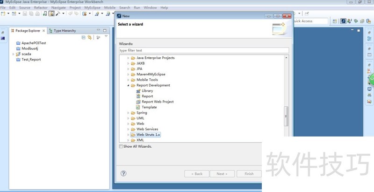This screenshot has width=374, height=192.
Task: Select the highlighted MyEclipse Java Enterprise perspective icon
Action: coord(343,21)
